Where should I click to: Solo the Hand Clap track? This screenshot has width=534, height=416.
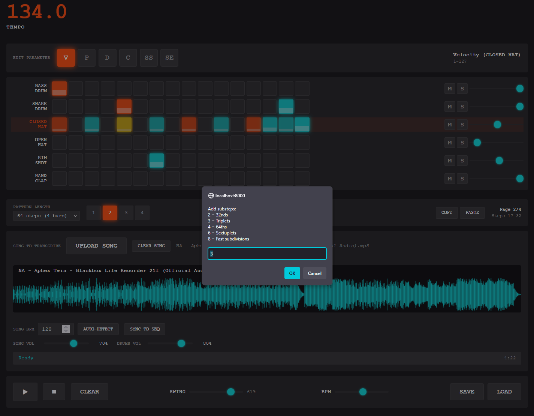click(462, 179)
